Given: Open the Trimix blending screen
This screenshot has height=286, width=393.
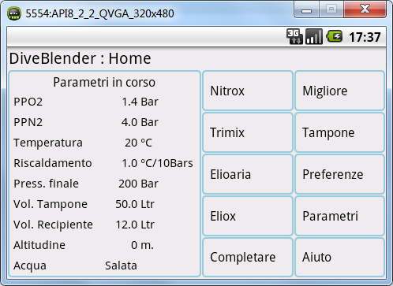Looking at the screenshot, I should pos(248,132).
